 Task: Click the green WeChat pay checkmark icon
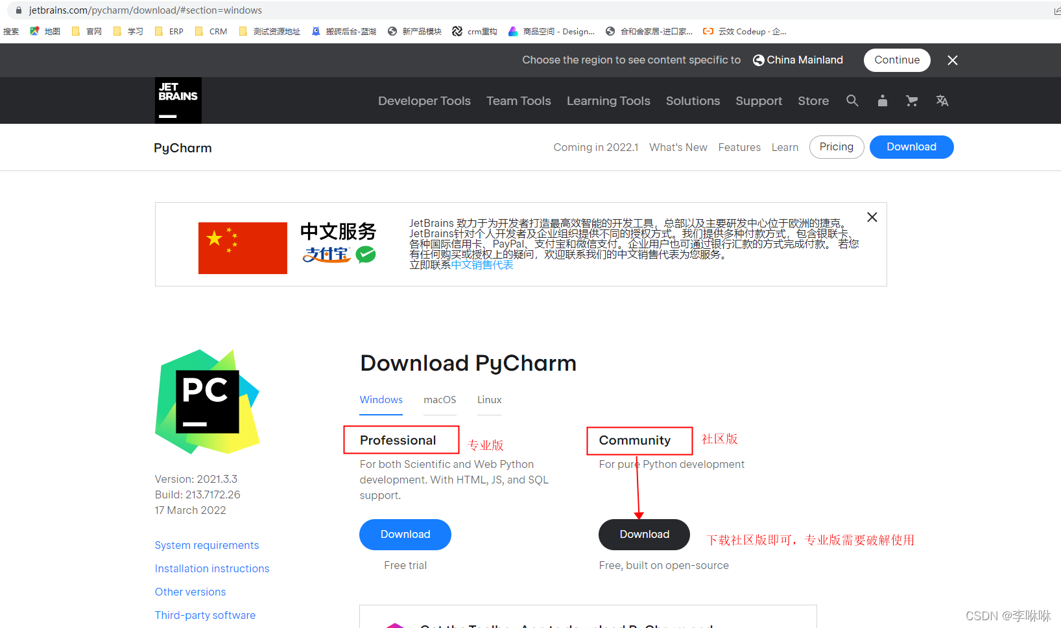tap(366, 255)
